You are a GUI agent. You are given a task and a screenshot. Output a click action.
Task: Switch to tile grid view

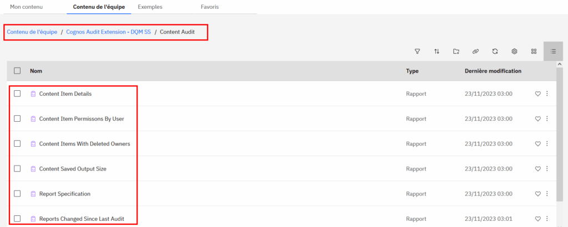pyautogui.click(x=534, y=51)
